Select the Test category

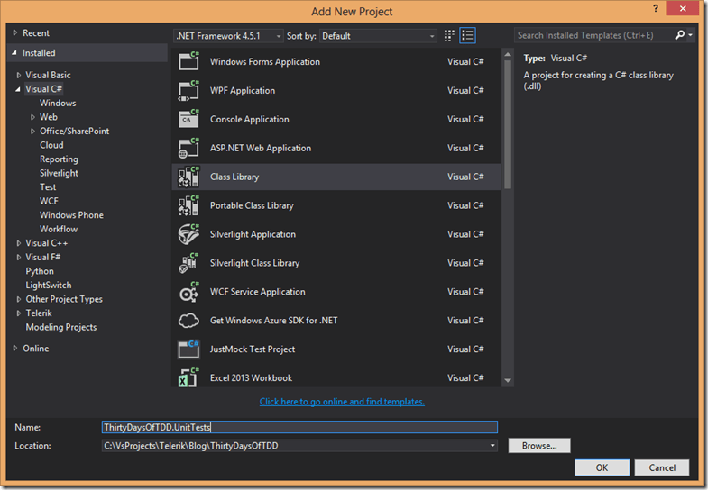click(48, 187)
